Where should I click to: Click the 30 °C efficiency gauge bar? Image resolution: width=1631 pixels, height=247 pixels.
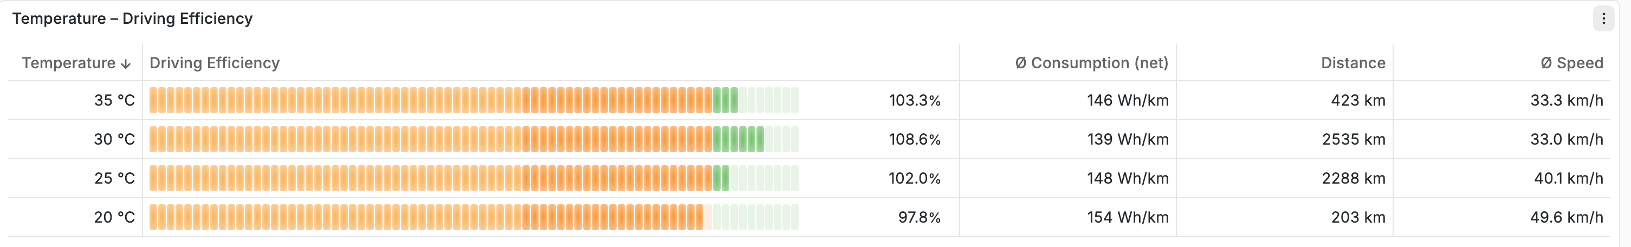pos(474,139)
